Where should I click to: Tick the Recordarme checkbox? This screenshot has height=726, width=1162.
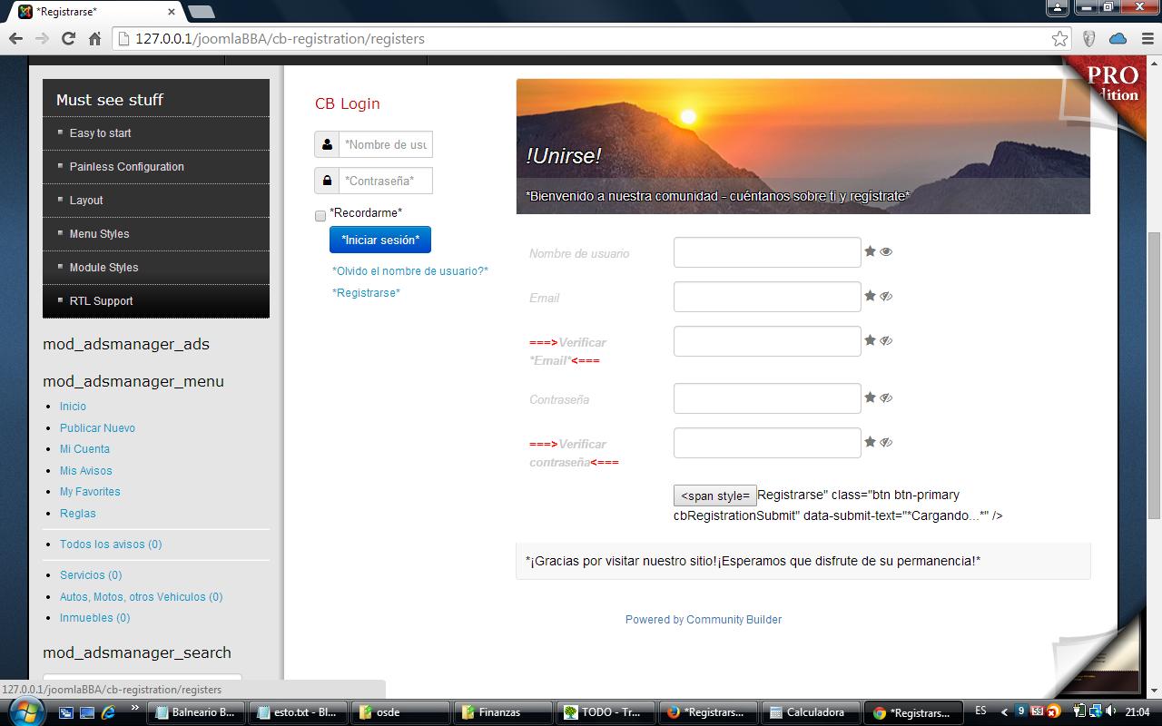320,216
